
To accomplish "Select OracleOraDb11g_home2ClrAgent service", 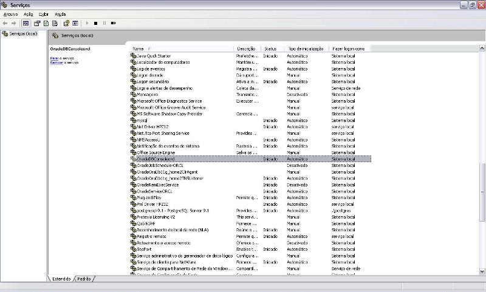I will pyautogui.click(x=167, y=172).
